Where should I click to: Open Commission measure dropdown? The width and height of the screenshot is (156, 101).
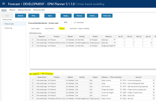click(121, 86)
